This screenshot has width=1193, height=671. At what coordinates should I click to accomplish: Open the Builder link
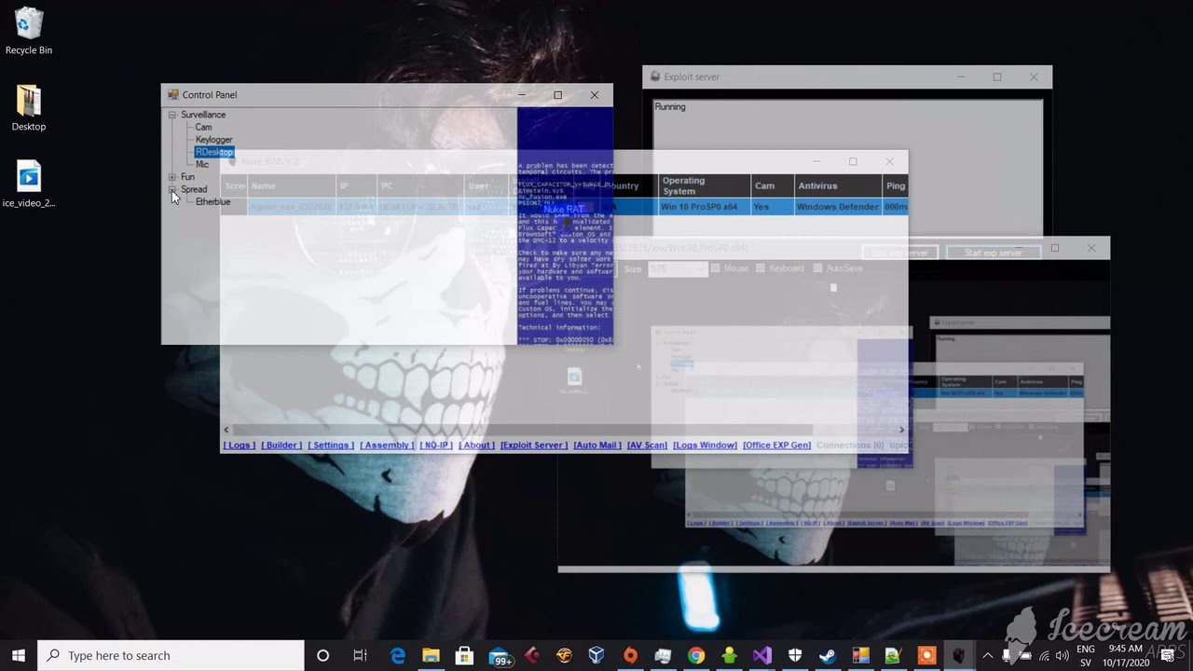[281, 445]
